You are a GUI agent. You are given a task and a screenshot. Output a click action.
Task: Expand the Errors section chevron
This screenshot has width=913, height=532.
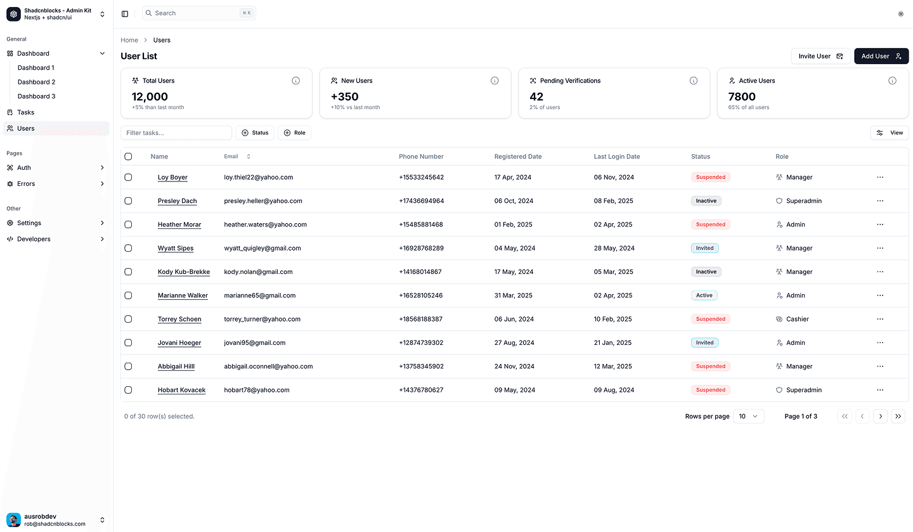tap(102, 184)
